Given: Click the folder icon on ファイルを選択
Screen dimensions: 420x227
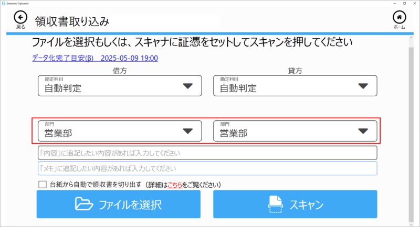Looking at the screenshot, I should (x=84, y=204).
